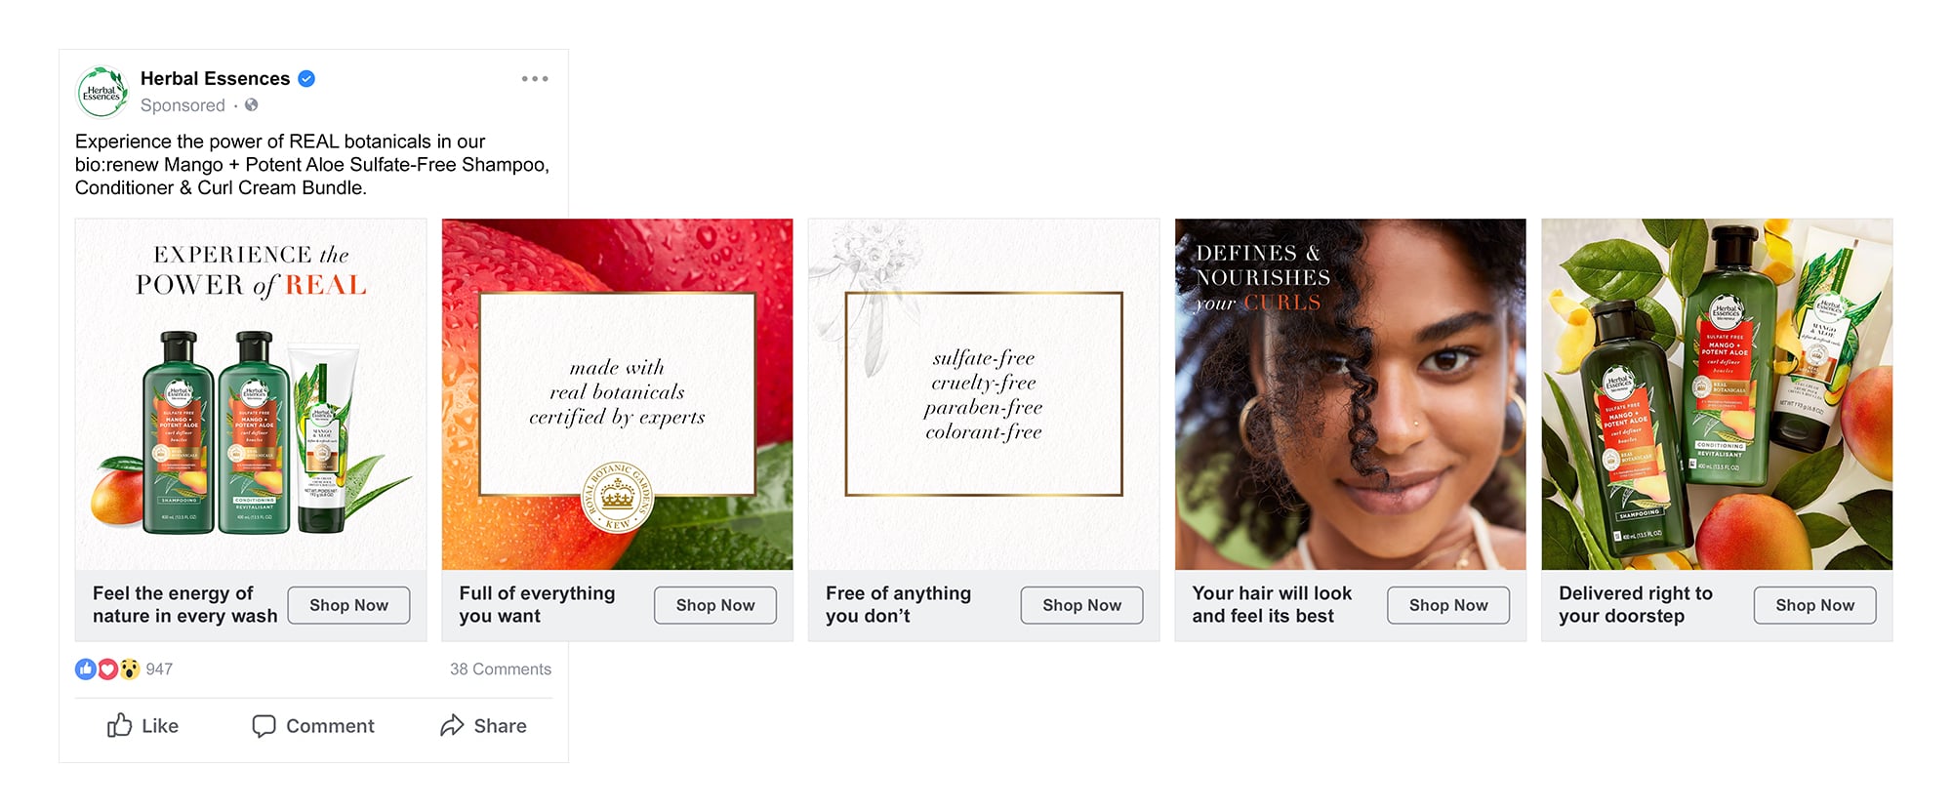Click the globe public audience icon

point(252,104)
